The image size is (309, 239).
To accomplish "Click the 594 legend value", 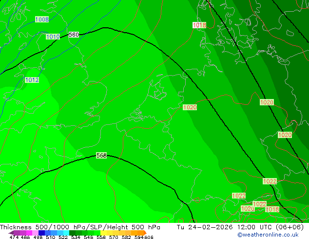I will tap(139, 237).
